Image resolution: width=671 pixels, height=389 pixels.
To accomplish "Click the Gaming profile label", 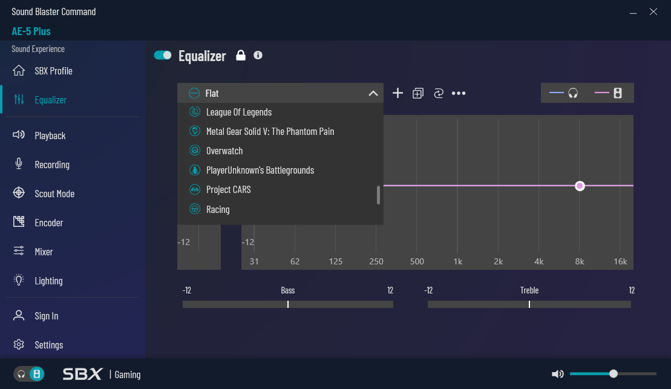I will click(128, 374).
